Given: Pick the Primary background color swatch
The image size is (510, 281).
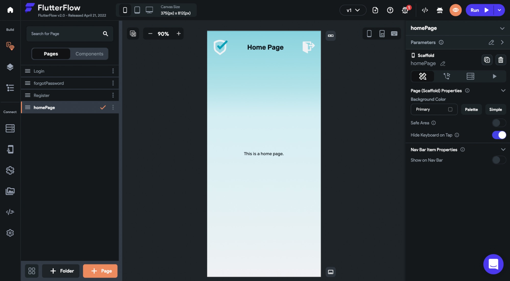Looking at the screenshot, I should coord(450,110).
